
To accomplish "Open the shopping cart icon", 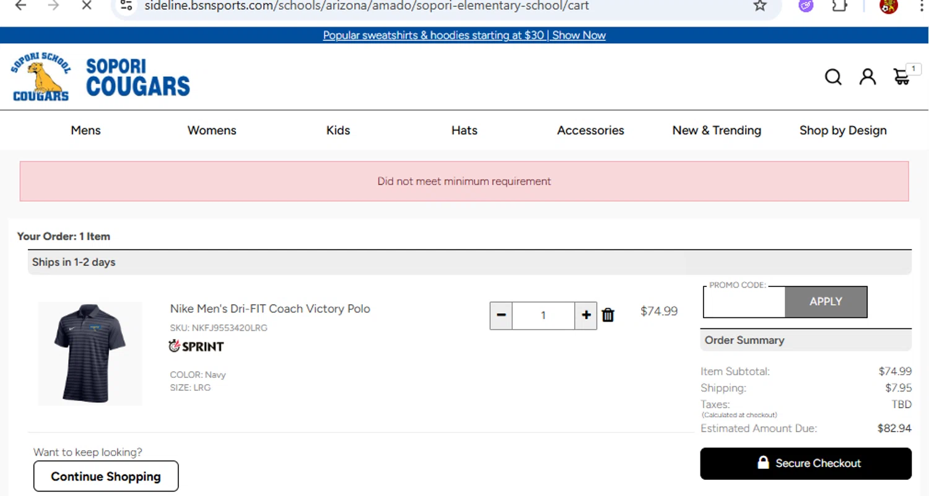I will click(x=902, y=77).
